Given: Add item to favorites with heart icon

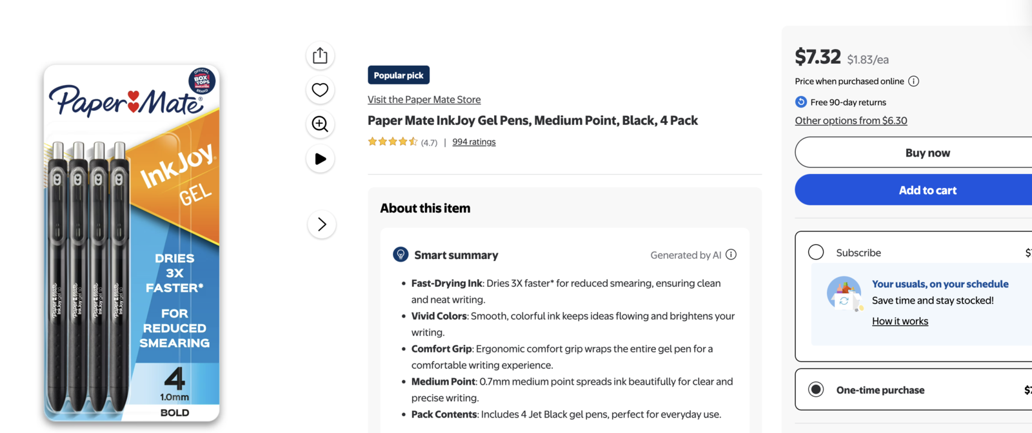Looking at the screenshot, I should point(320,90).
